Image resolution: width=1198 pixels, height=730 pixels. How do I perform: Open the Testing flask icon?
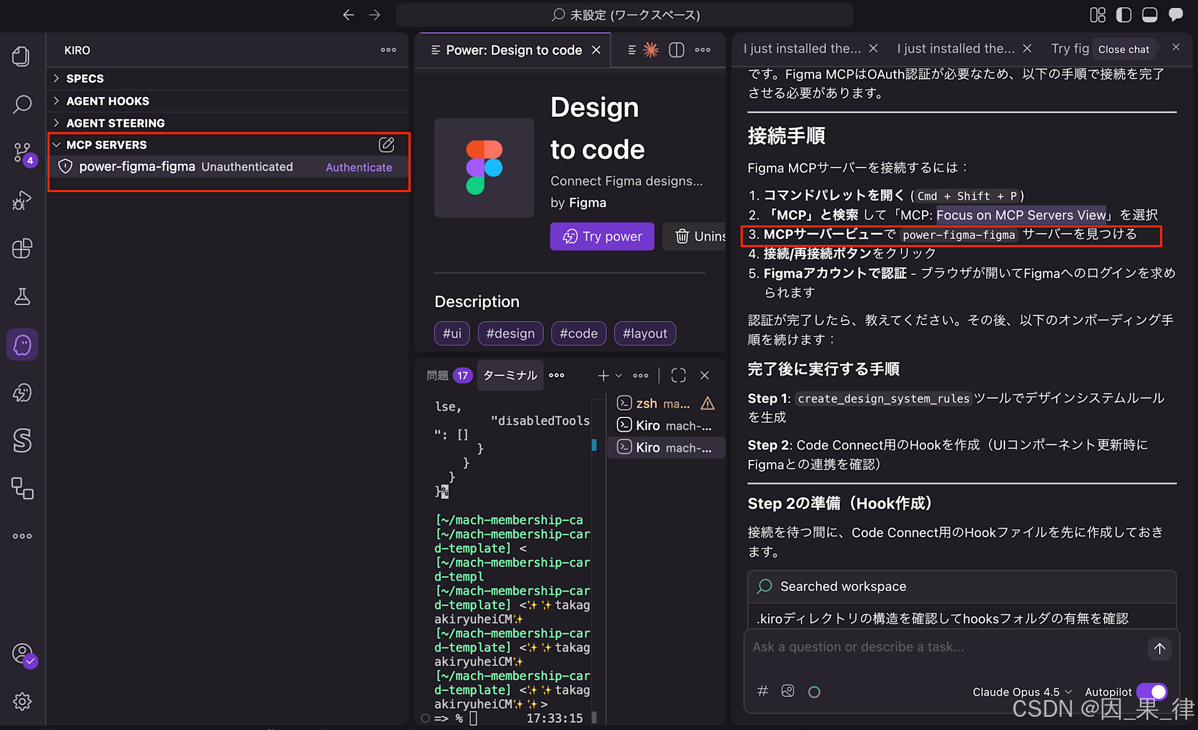(x=22, y=296)
